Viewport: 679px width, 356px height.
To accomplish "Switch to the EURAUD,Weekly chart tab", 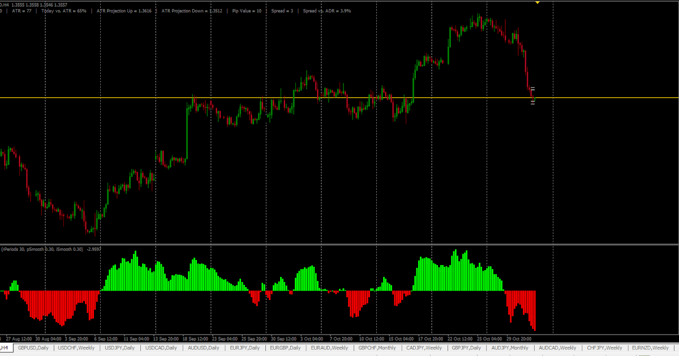I will [330, 348].
